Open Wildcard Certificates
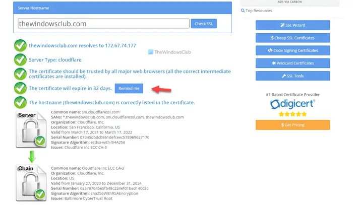Image resolution: width=353 pixels, height=205 pixels. pos(292,63)
